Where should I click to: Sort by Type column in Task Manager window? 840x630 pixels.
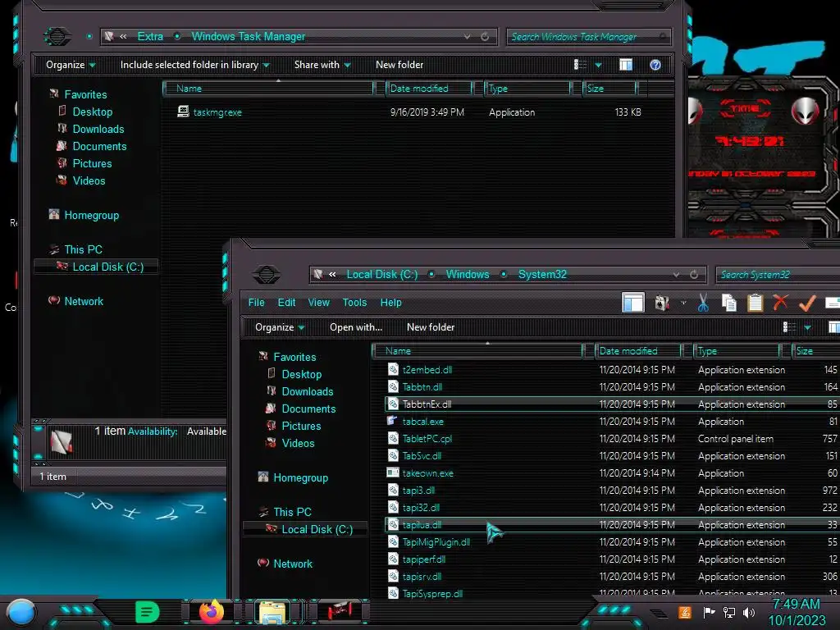pos(527,89)
